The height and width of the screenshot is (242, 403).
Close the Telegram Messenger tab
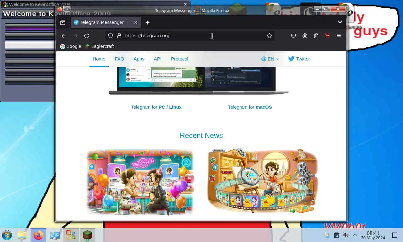point(136,22)
